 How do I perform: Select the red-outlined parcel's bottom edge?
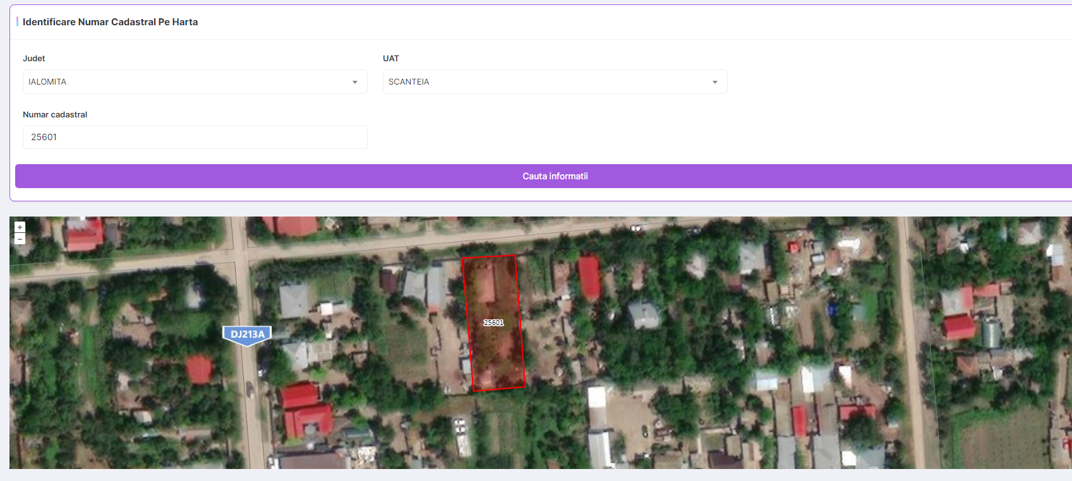point(499,389)
